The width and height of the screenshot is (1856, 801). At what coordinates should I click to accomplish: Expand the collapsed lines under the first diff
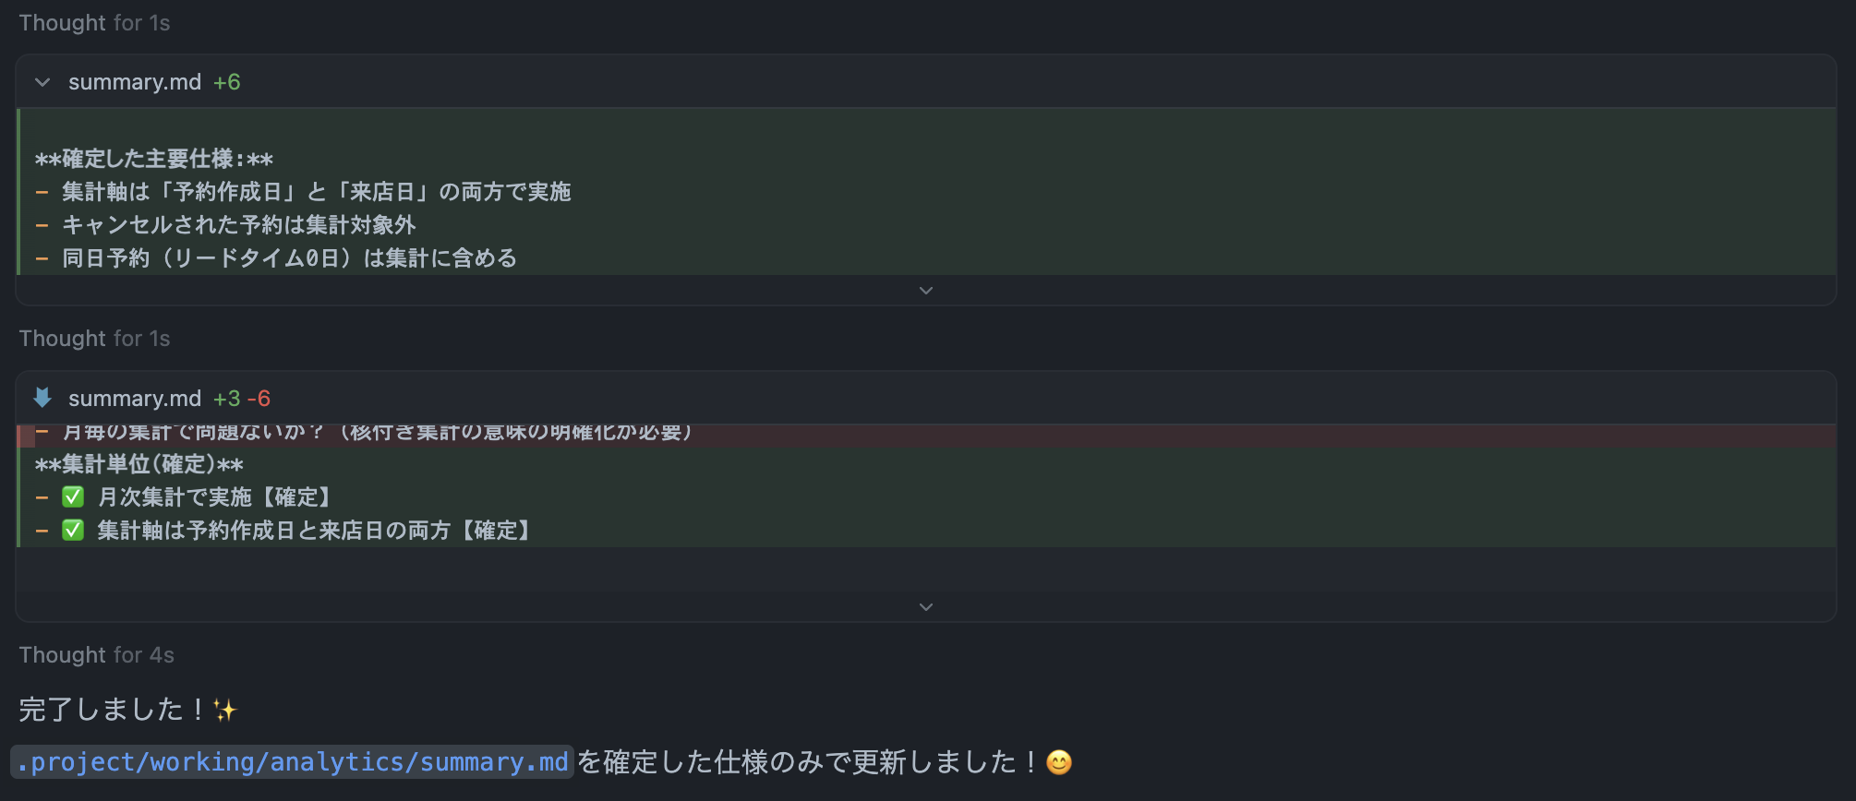pyautogui.click(x=925, y=290)
